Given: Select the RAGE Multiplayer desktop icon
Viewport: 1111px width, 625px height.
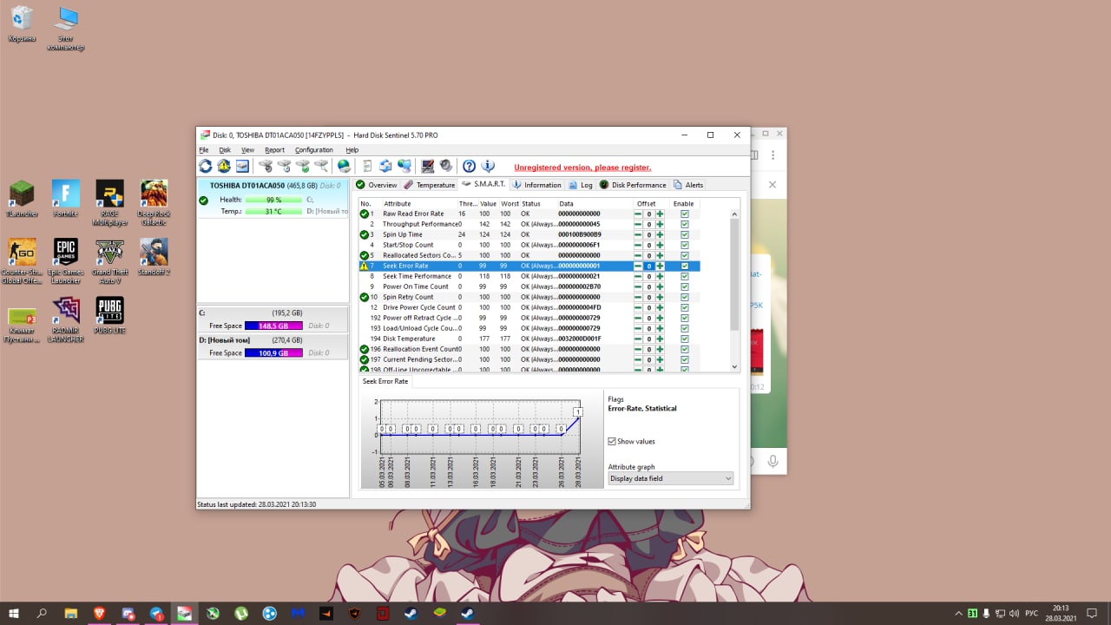Looking at the screenshot, I should tap(109, 203).
